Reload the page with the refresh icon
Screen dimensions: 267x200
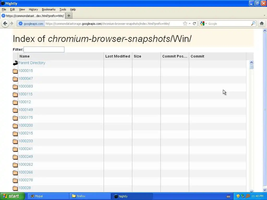pos(194,24)
